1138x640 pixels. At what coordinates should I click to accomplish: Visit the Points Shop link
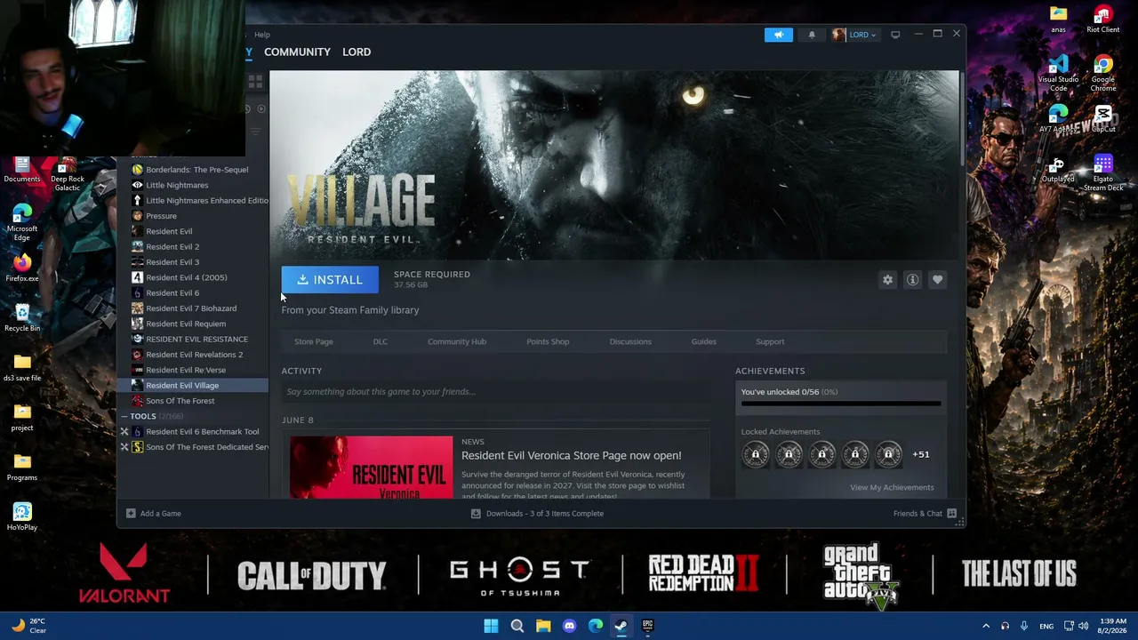tap(548, 341)
